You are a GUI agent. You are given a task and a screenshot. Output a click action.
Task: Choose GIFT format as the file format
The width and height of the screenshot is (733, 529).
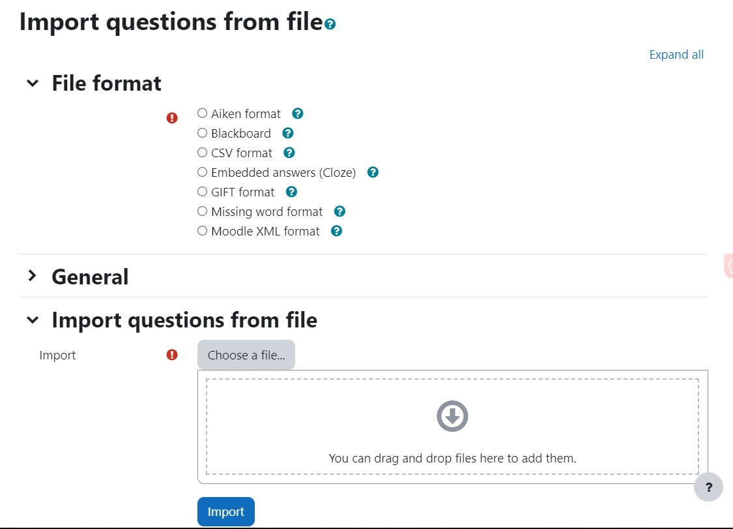tap(202, 191)
